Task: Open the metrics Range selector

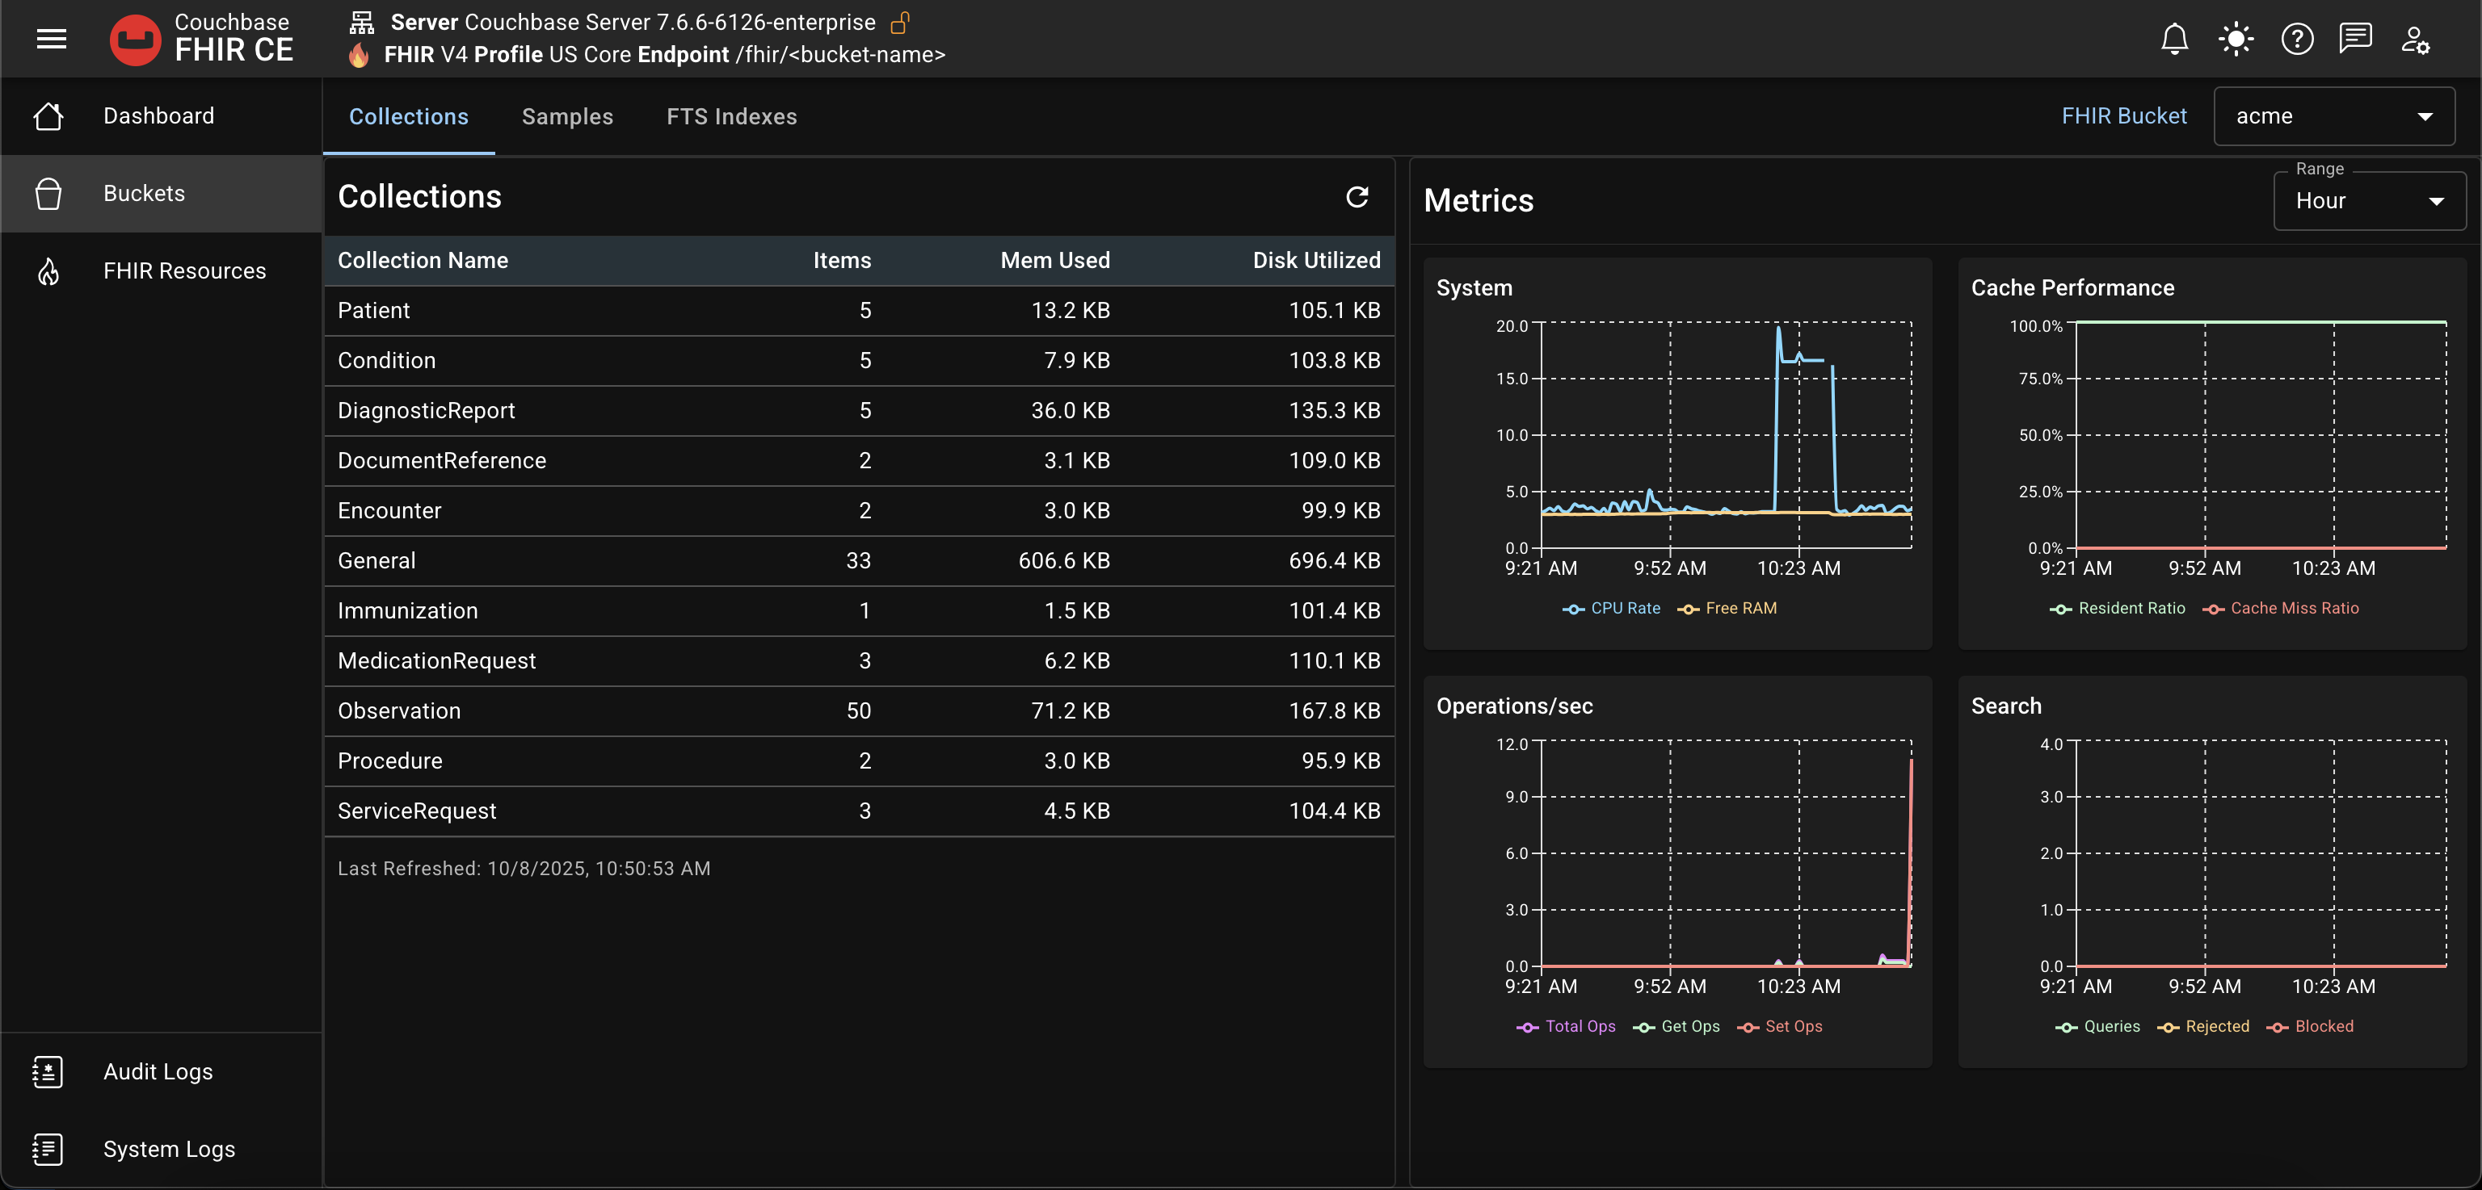Action: point(2369,201)
